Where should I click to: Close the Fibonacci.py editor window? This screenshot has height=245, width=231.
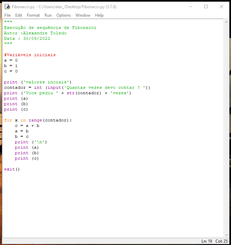(221, 6)
